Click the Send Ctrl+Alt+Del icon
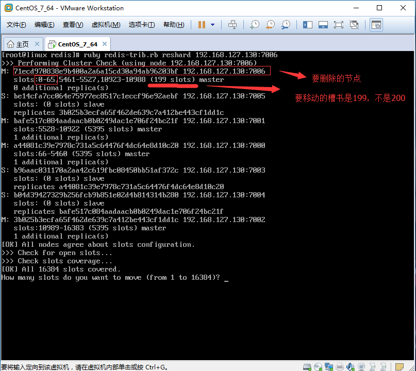 [x=232, y=25]
